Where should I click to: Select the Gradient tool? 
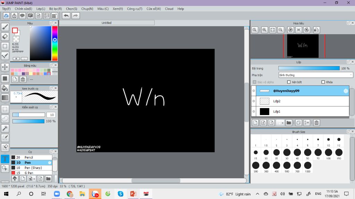click(x=5, y=98)
